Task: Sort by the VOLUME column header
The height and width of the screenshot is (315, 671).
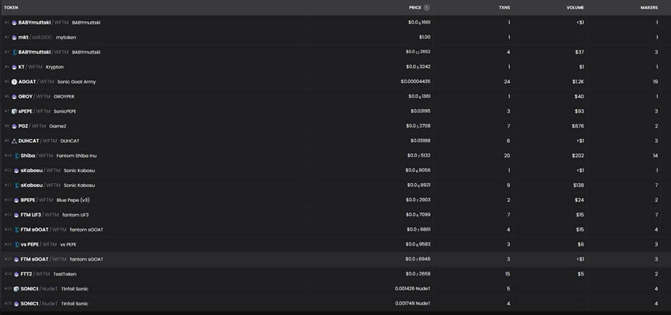Action: tap(575, 8)
